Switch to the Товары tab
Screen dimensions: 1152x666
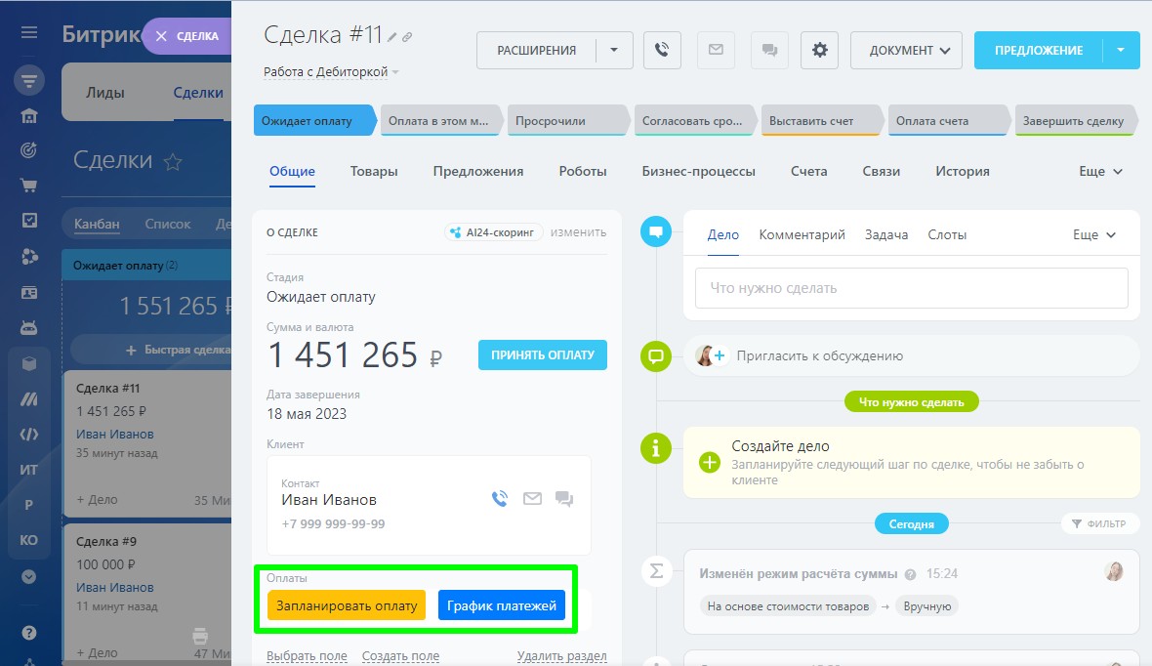374,171
